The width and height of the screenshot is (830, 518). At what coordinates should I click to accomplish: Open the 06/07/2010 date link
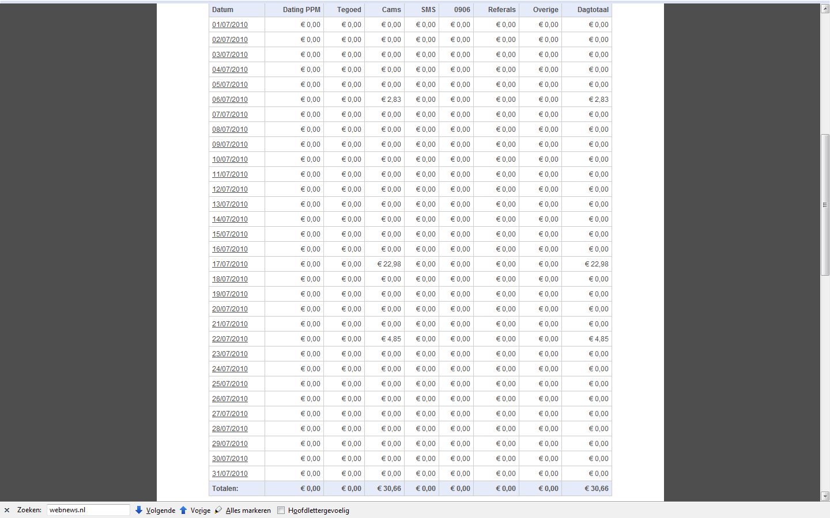[x=230, y=100]
